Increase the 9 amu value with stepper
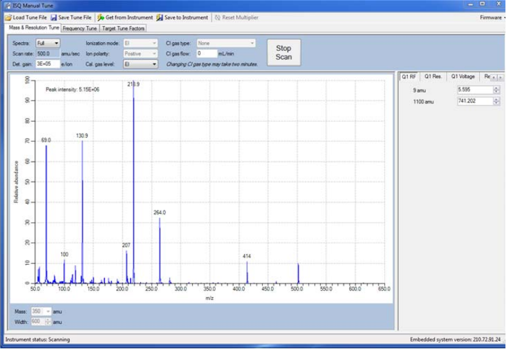The width and height of the screenshot is (506, 349). (x=496, y=88)
